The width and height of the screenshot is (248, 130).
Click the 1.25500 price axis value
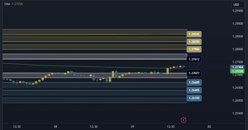coord(238,113)
